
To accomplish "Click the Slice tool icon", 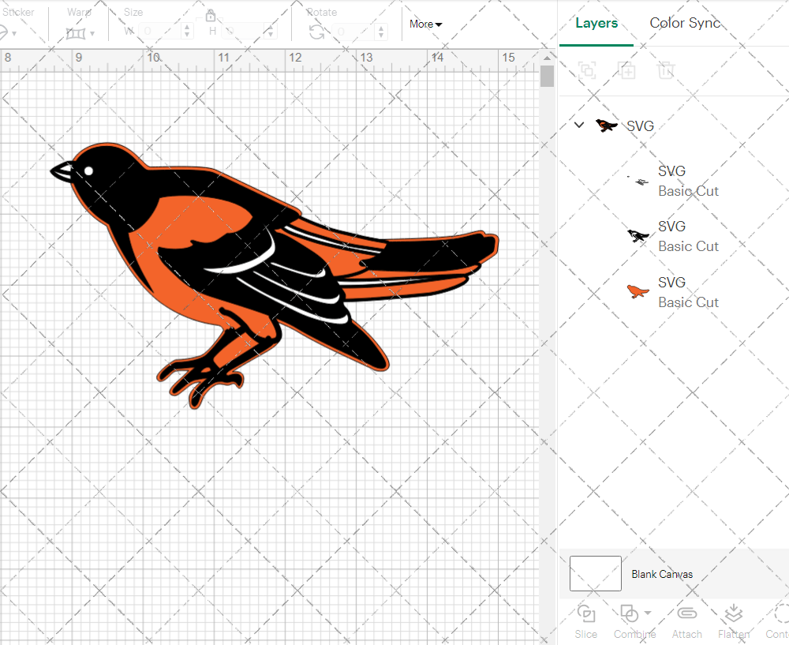I will pos(585,614).
